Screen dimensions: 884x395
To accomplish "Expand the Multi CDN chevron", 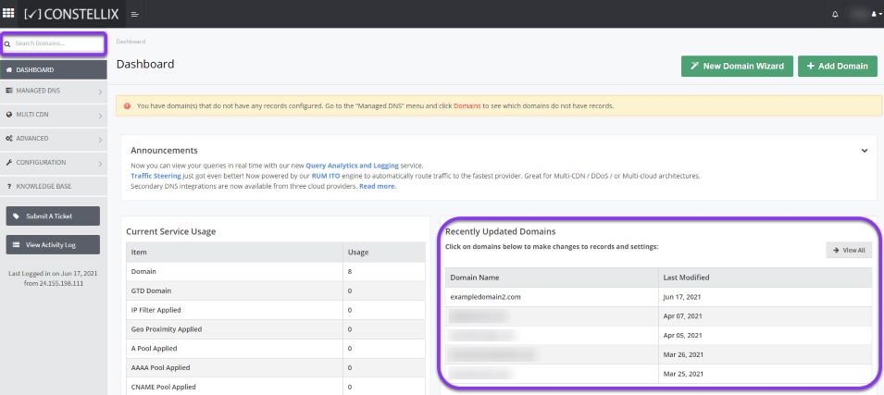I will coord(100,116).
